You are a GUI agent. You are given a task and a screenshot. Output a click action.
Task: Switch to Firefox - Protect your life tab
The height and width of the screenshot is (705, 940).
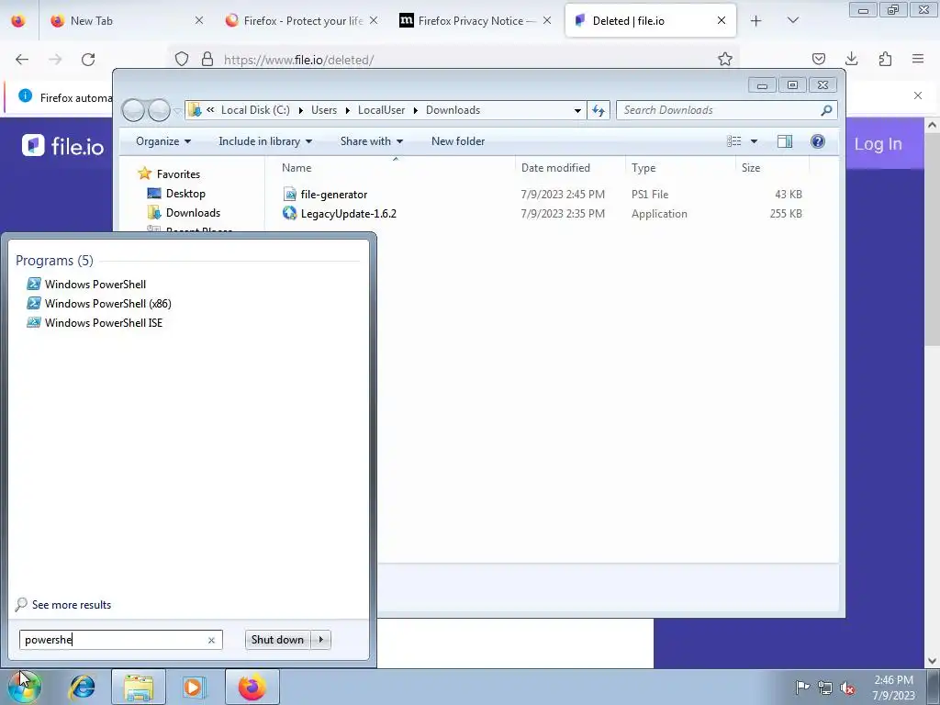[302, 20]
